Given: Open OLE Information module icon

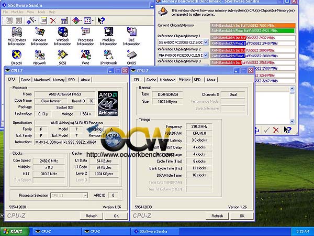Looking at the screenshot, I should 131,36.
